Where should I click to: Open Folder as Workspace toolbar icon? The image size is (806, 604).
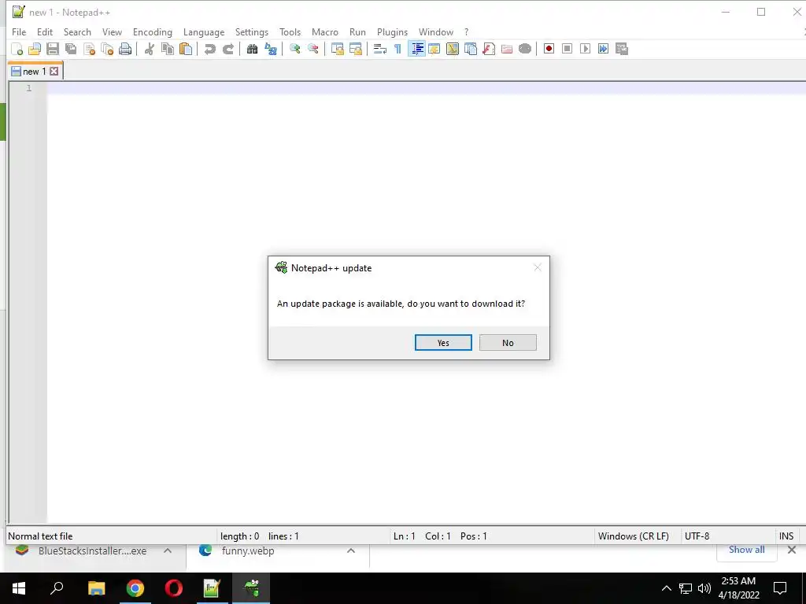pos(507,49)
